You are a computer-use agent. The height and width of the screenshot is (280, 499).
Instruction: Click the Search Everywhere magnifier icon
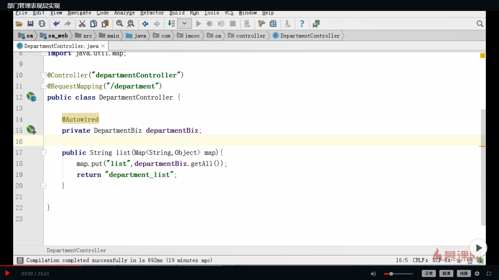(x=480, y=24)
